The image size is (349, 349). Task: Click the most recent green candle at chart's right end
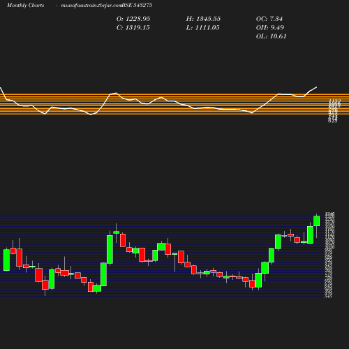click(317, 221)
